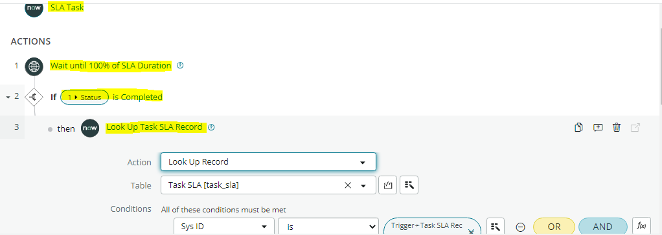Click help icon beside Look Up Task SLA Record

[212, 127]
